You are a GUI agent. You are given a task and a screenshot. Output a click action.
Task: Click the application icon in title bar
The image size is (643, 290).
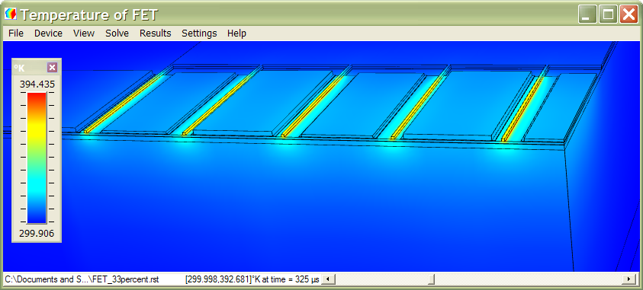click(10, 14)
